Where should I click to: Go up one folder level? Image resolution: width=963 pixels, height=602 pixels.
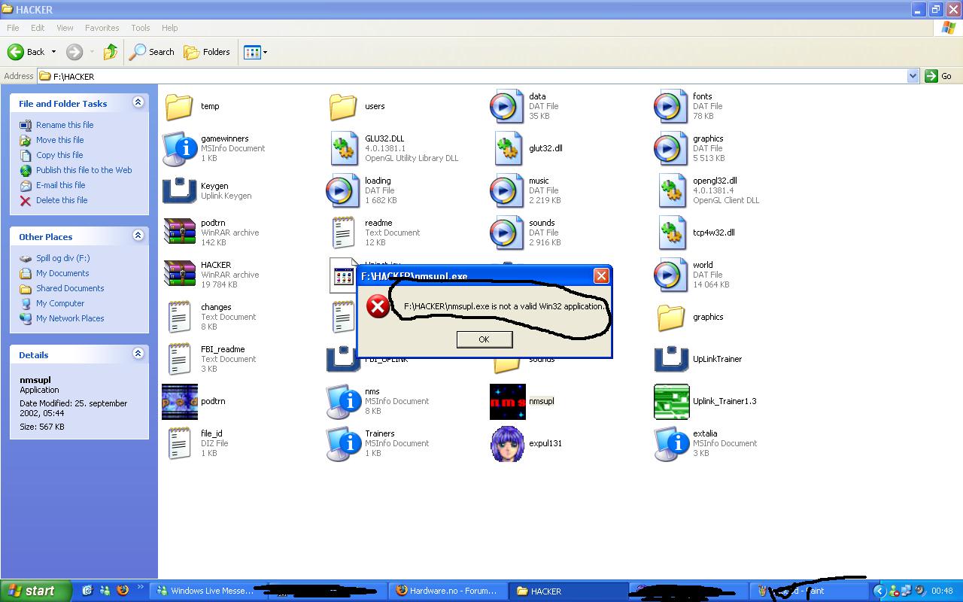(x=111, y=52)
